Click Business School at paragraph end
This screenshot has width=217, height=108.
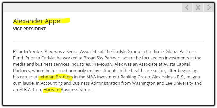(76, 90)
